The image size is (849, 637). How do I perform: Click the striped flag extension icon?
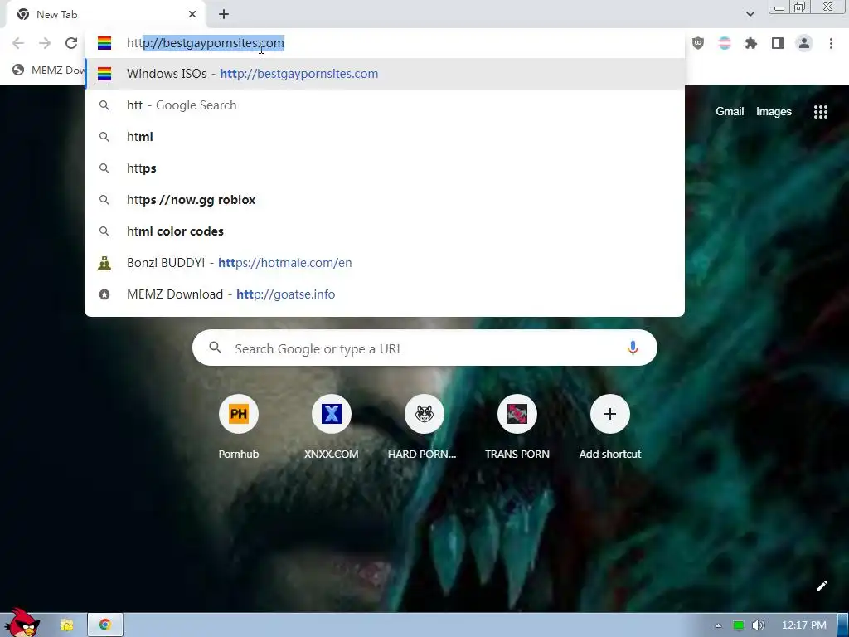coord(725,43)
